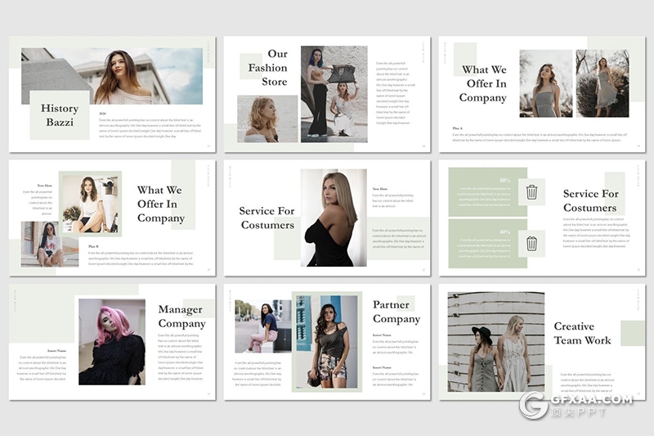Click the green square beside Creative Team Work
This screenshot has height=436, width=654.
[632, 333]
